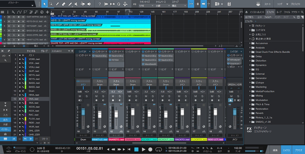Open the スナップ 順応 dropdown
305x154 pixels.
(x=178, y=5)
